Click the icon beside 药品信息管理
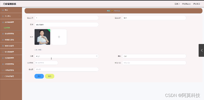Screen dimensions: 204x100 3,58
